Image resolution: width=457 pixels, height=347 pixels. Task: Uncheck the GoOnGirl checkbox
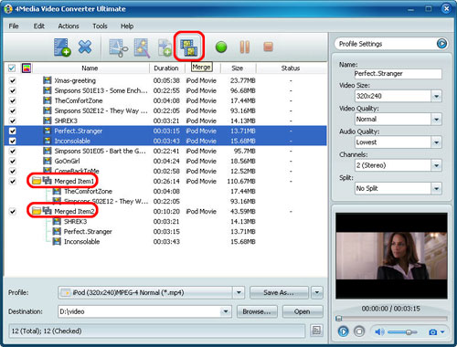coord(13,161)
